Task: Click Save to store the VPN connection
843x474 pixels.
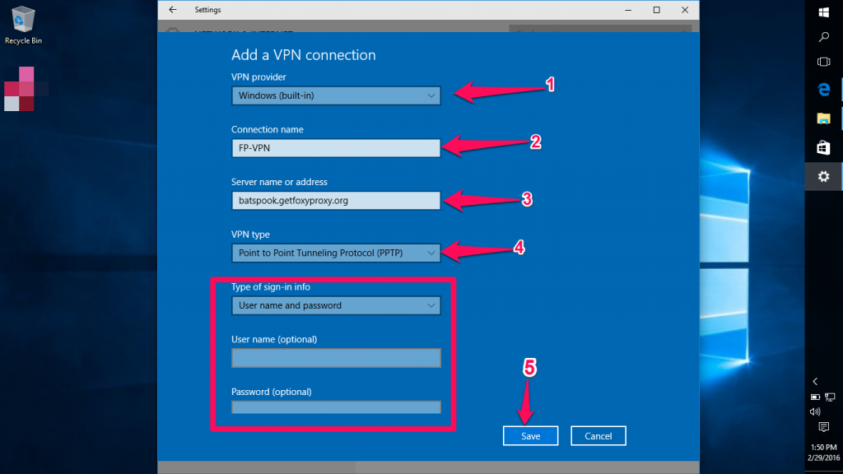Action: (x=530, y=435)
